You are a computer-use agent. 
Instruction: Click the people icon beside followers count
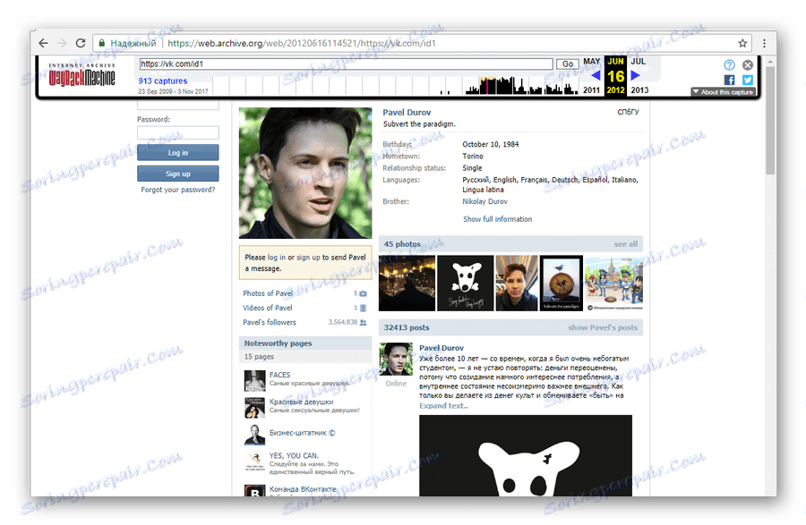[x=363, y=322]
